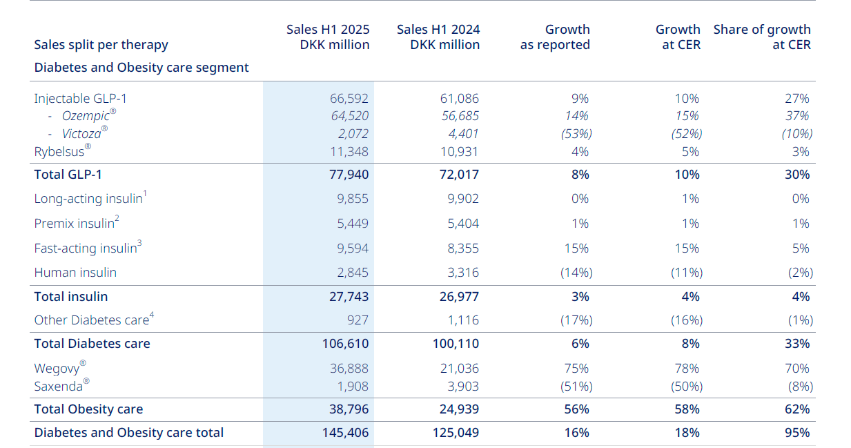The height and width of the screenshot is (448, 851).
Task: Select the 'Injectable GLP-1' row label
Action: click(81, 99)
